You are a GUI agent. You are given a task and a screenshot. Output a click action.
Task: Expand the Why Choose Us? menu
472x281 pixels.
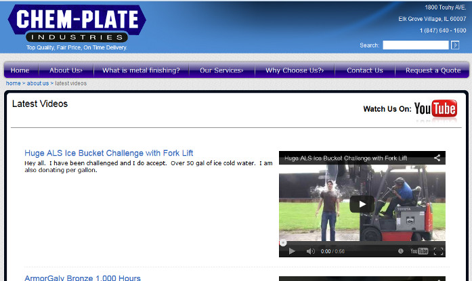(295, 70)
